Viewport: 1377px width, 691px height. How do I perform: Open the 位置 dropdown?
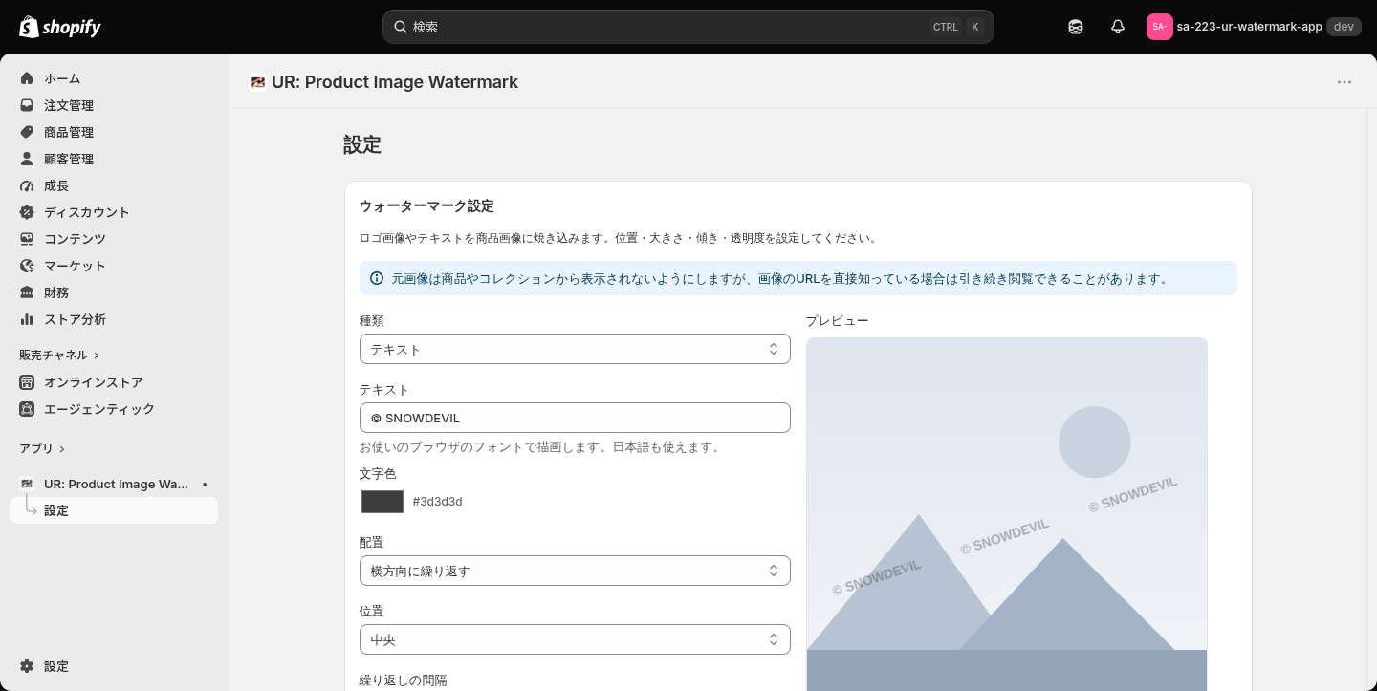575,639
